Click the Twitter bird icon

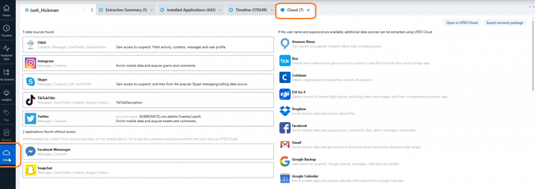coord(30,119)
